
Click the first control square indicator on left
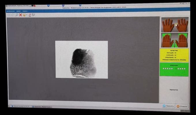163,69
